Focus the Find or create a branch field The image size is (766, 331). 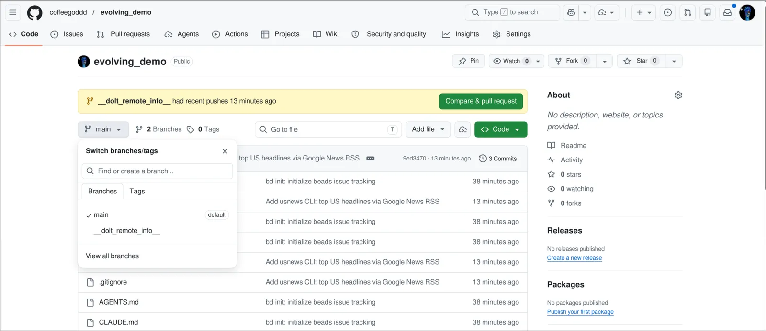(x=157, y=171)
